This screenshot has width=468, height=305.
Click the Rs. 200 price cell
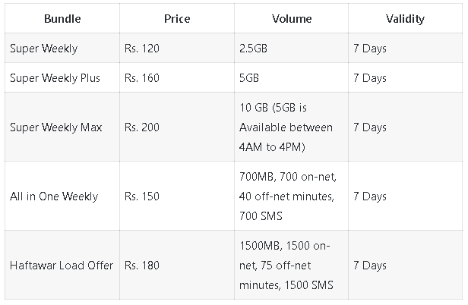142,127
